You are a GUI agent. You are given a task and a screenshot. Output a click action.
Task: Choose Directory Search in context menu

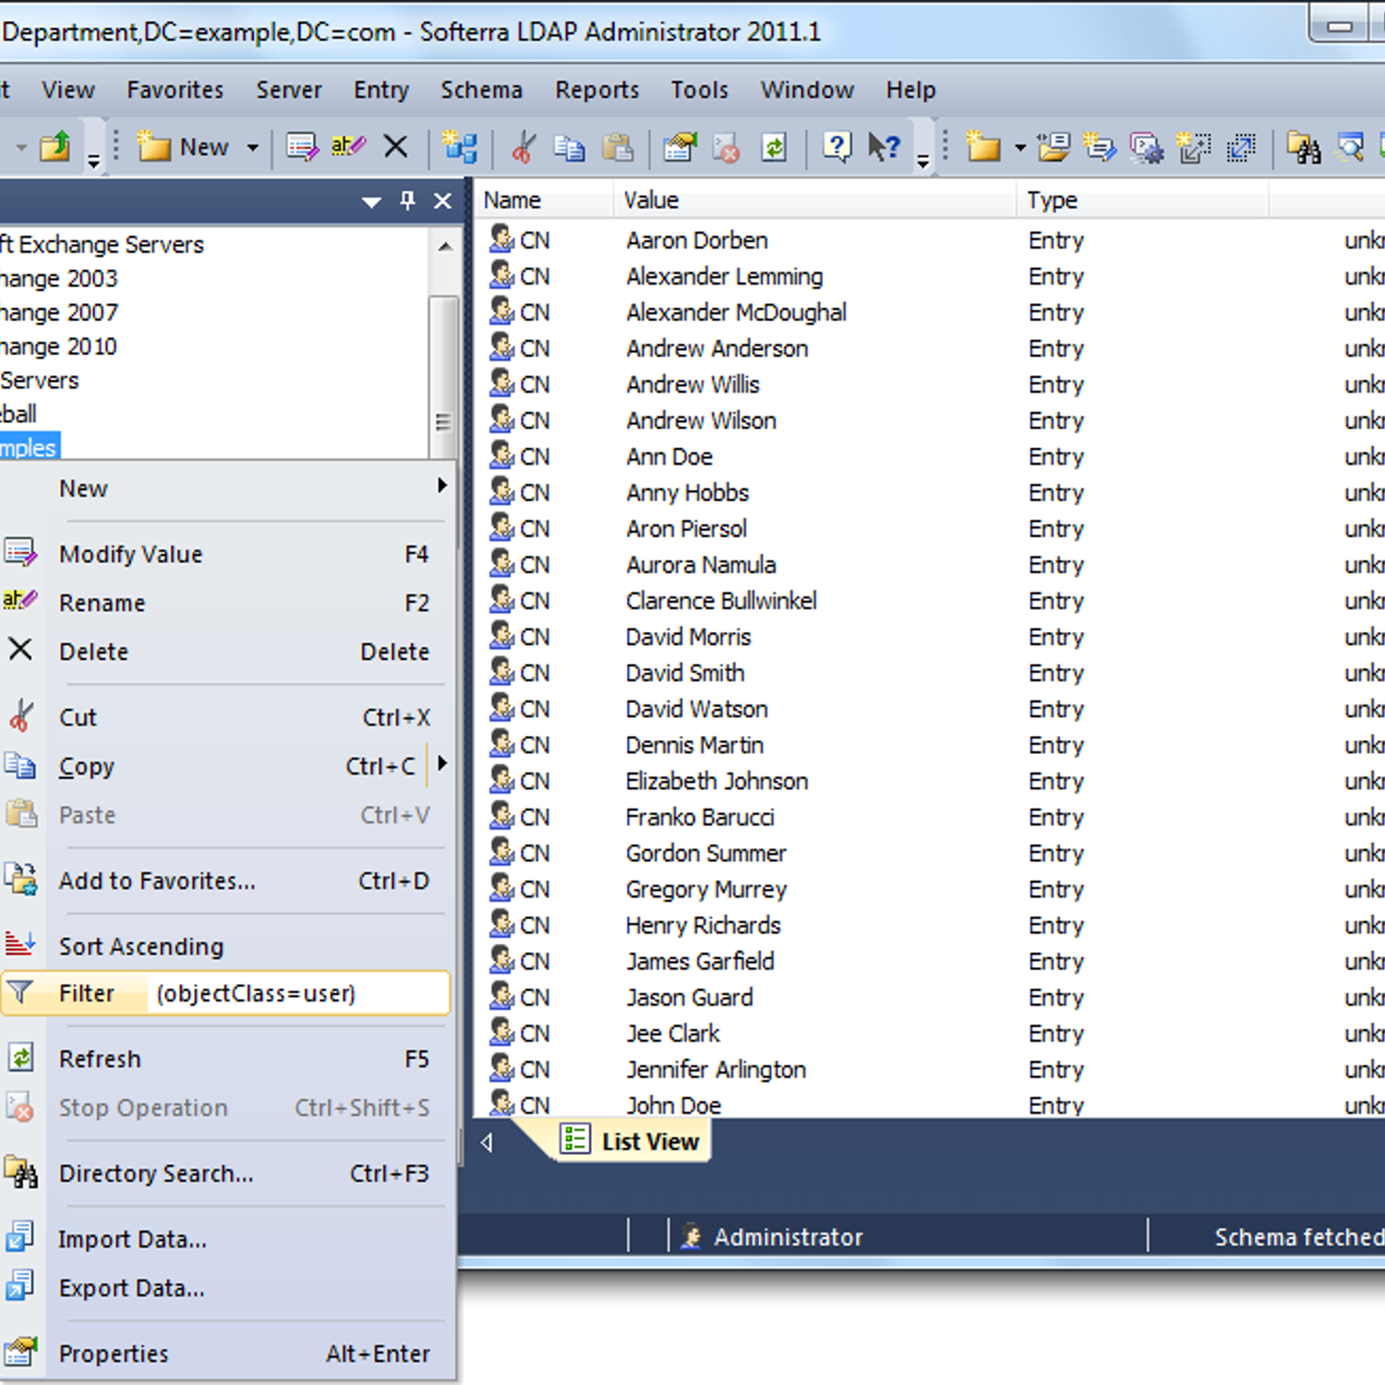tap(227, 1173)
